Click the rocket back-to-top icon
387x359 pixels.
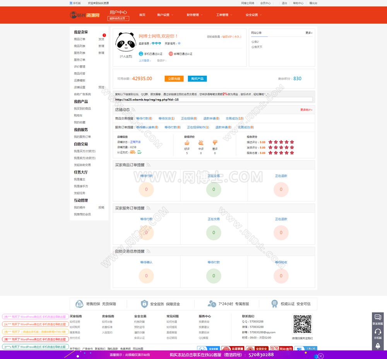378,346
